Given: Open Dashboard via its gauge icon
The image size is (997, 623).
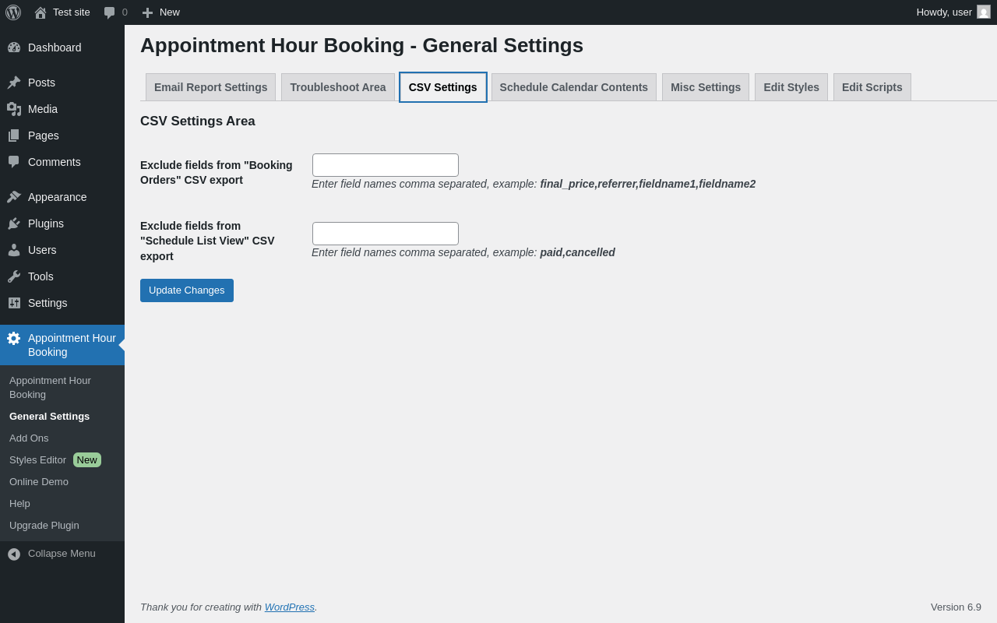Looking at the screenshot, I should pos(14,48).
